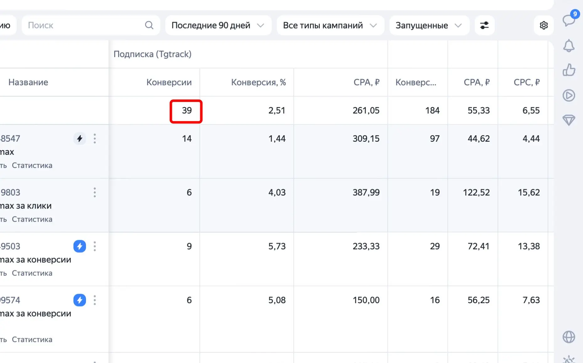Open the three-dot menu for campaign 9503
The width and height of the screenshot is (583, 363).
(95, 246)
